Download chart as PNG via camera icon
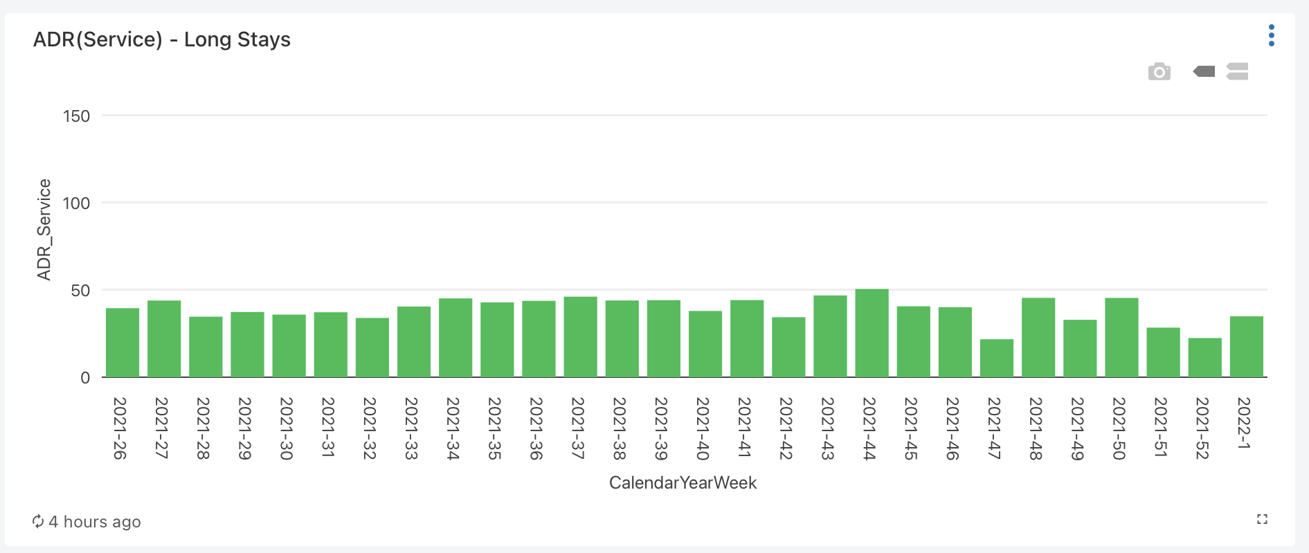 (1159, 71)
